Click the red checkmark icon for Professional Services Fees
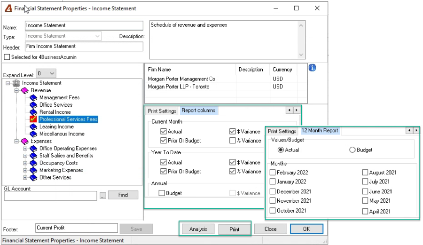 tap(33, 119)
